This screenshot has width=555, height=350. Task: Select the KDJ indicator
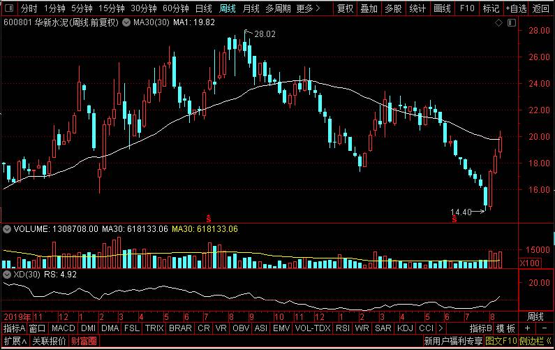(405, 328)
